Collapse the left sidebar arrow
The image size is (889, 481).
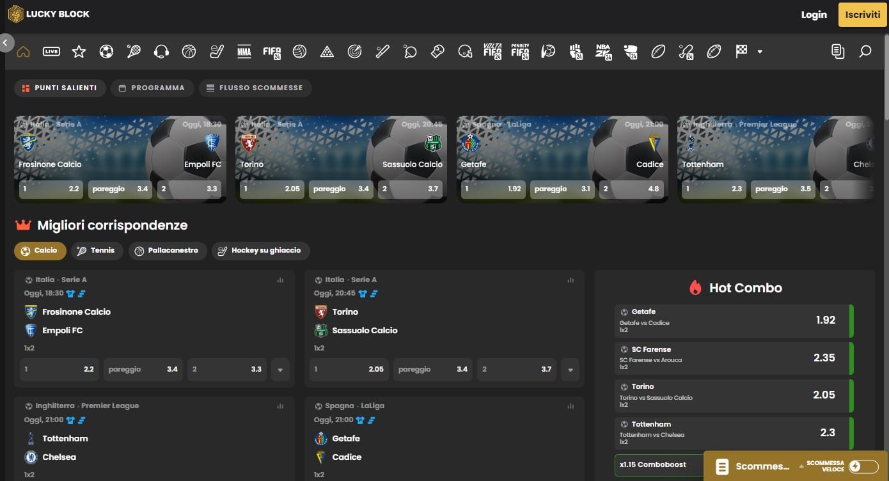[x=6, y=43]
